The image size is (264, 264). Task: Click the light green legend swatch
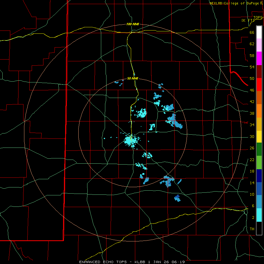tap(259, 163)
